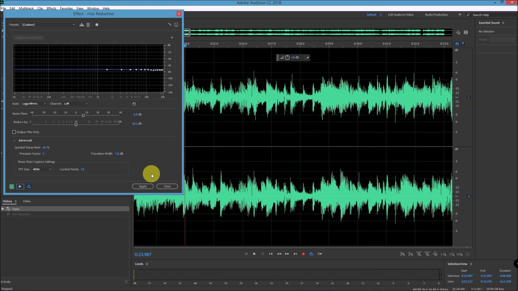518x291 pixels.
Task: Zoom in time icon
Action: coord(419,254)
